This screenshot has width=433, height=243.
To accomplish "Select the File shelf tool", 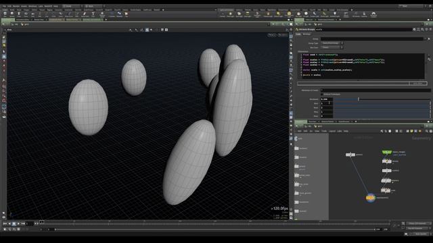I will [127, 14].
